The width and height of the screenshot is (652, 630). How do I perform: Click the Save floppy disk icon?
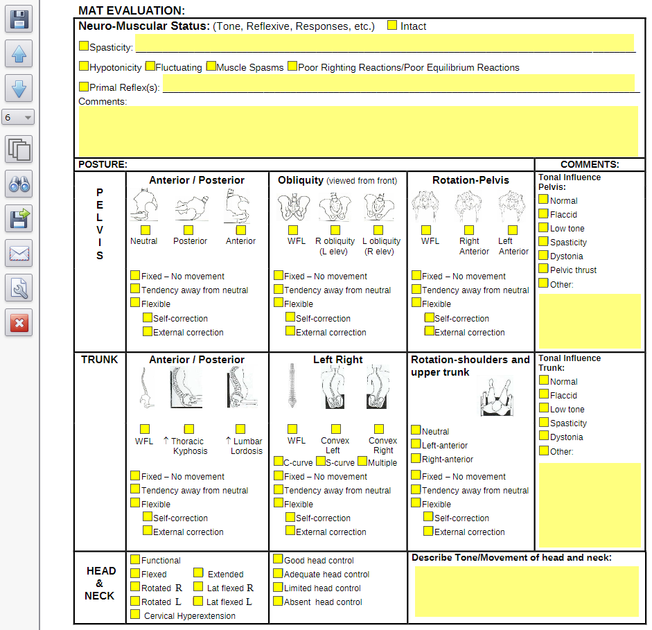pyautogui.click(x=19, y=19)
